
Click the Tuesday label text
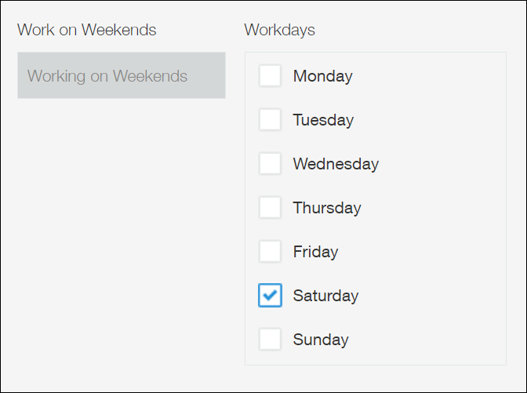[x=323, y=120]
